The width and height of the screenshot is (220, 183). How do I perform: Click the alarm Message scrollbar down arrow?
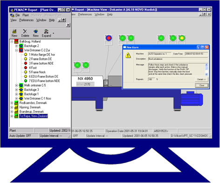coord(206,74)
